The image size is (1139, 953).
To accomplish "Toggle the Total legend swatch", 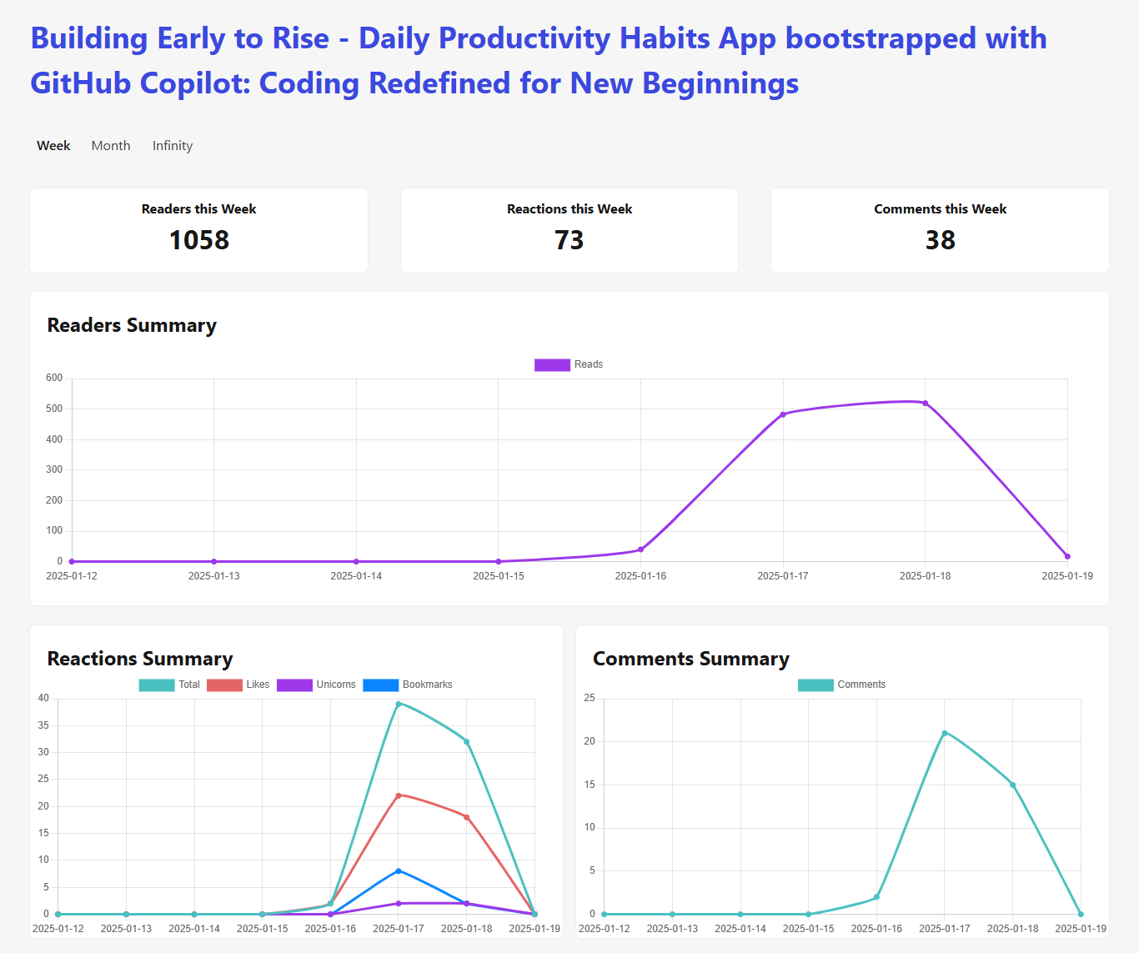I will pos(157,685).
